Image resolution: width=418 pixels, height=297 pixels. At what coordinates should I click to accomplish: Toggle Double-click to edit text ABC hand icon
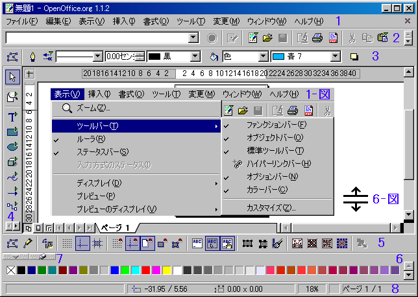point(227,243)
